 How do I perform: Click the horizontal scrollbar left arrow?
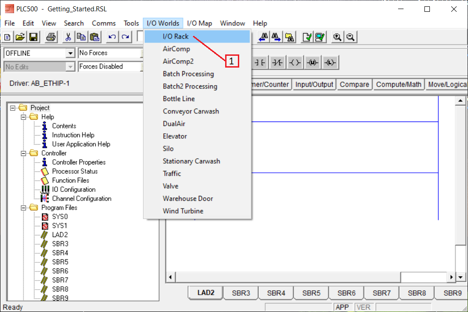coord(170,277)
